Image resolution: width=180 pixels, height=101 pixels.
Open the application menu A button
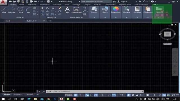pos(3,3)
